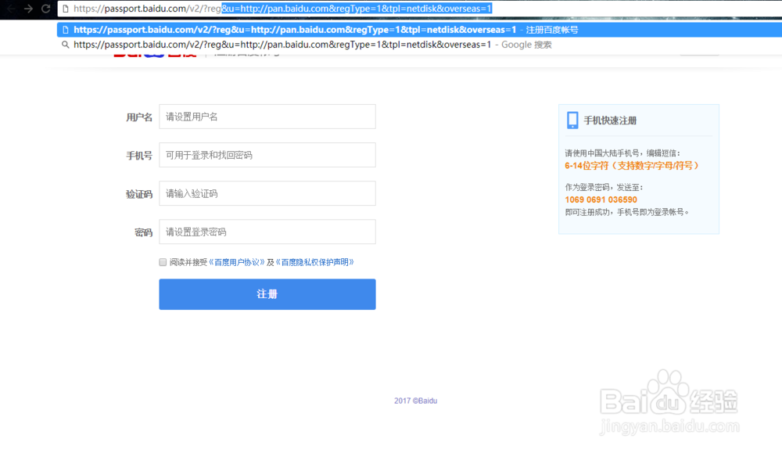Select the highlighted passport.baidu.com URL suggestion

point(419,30)
